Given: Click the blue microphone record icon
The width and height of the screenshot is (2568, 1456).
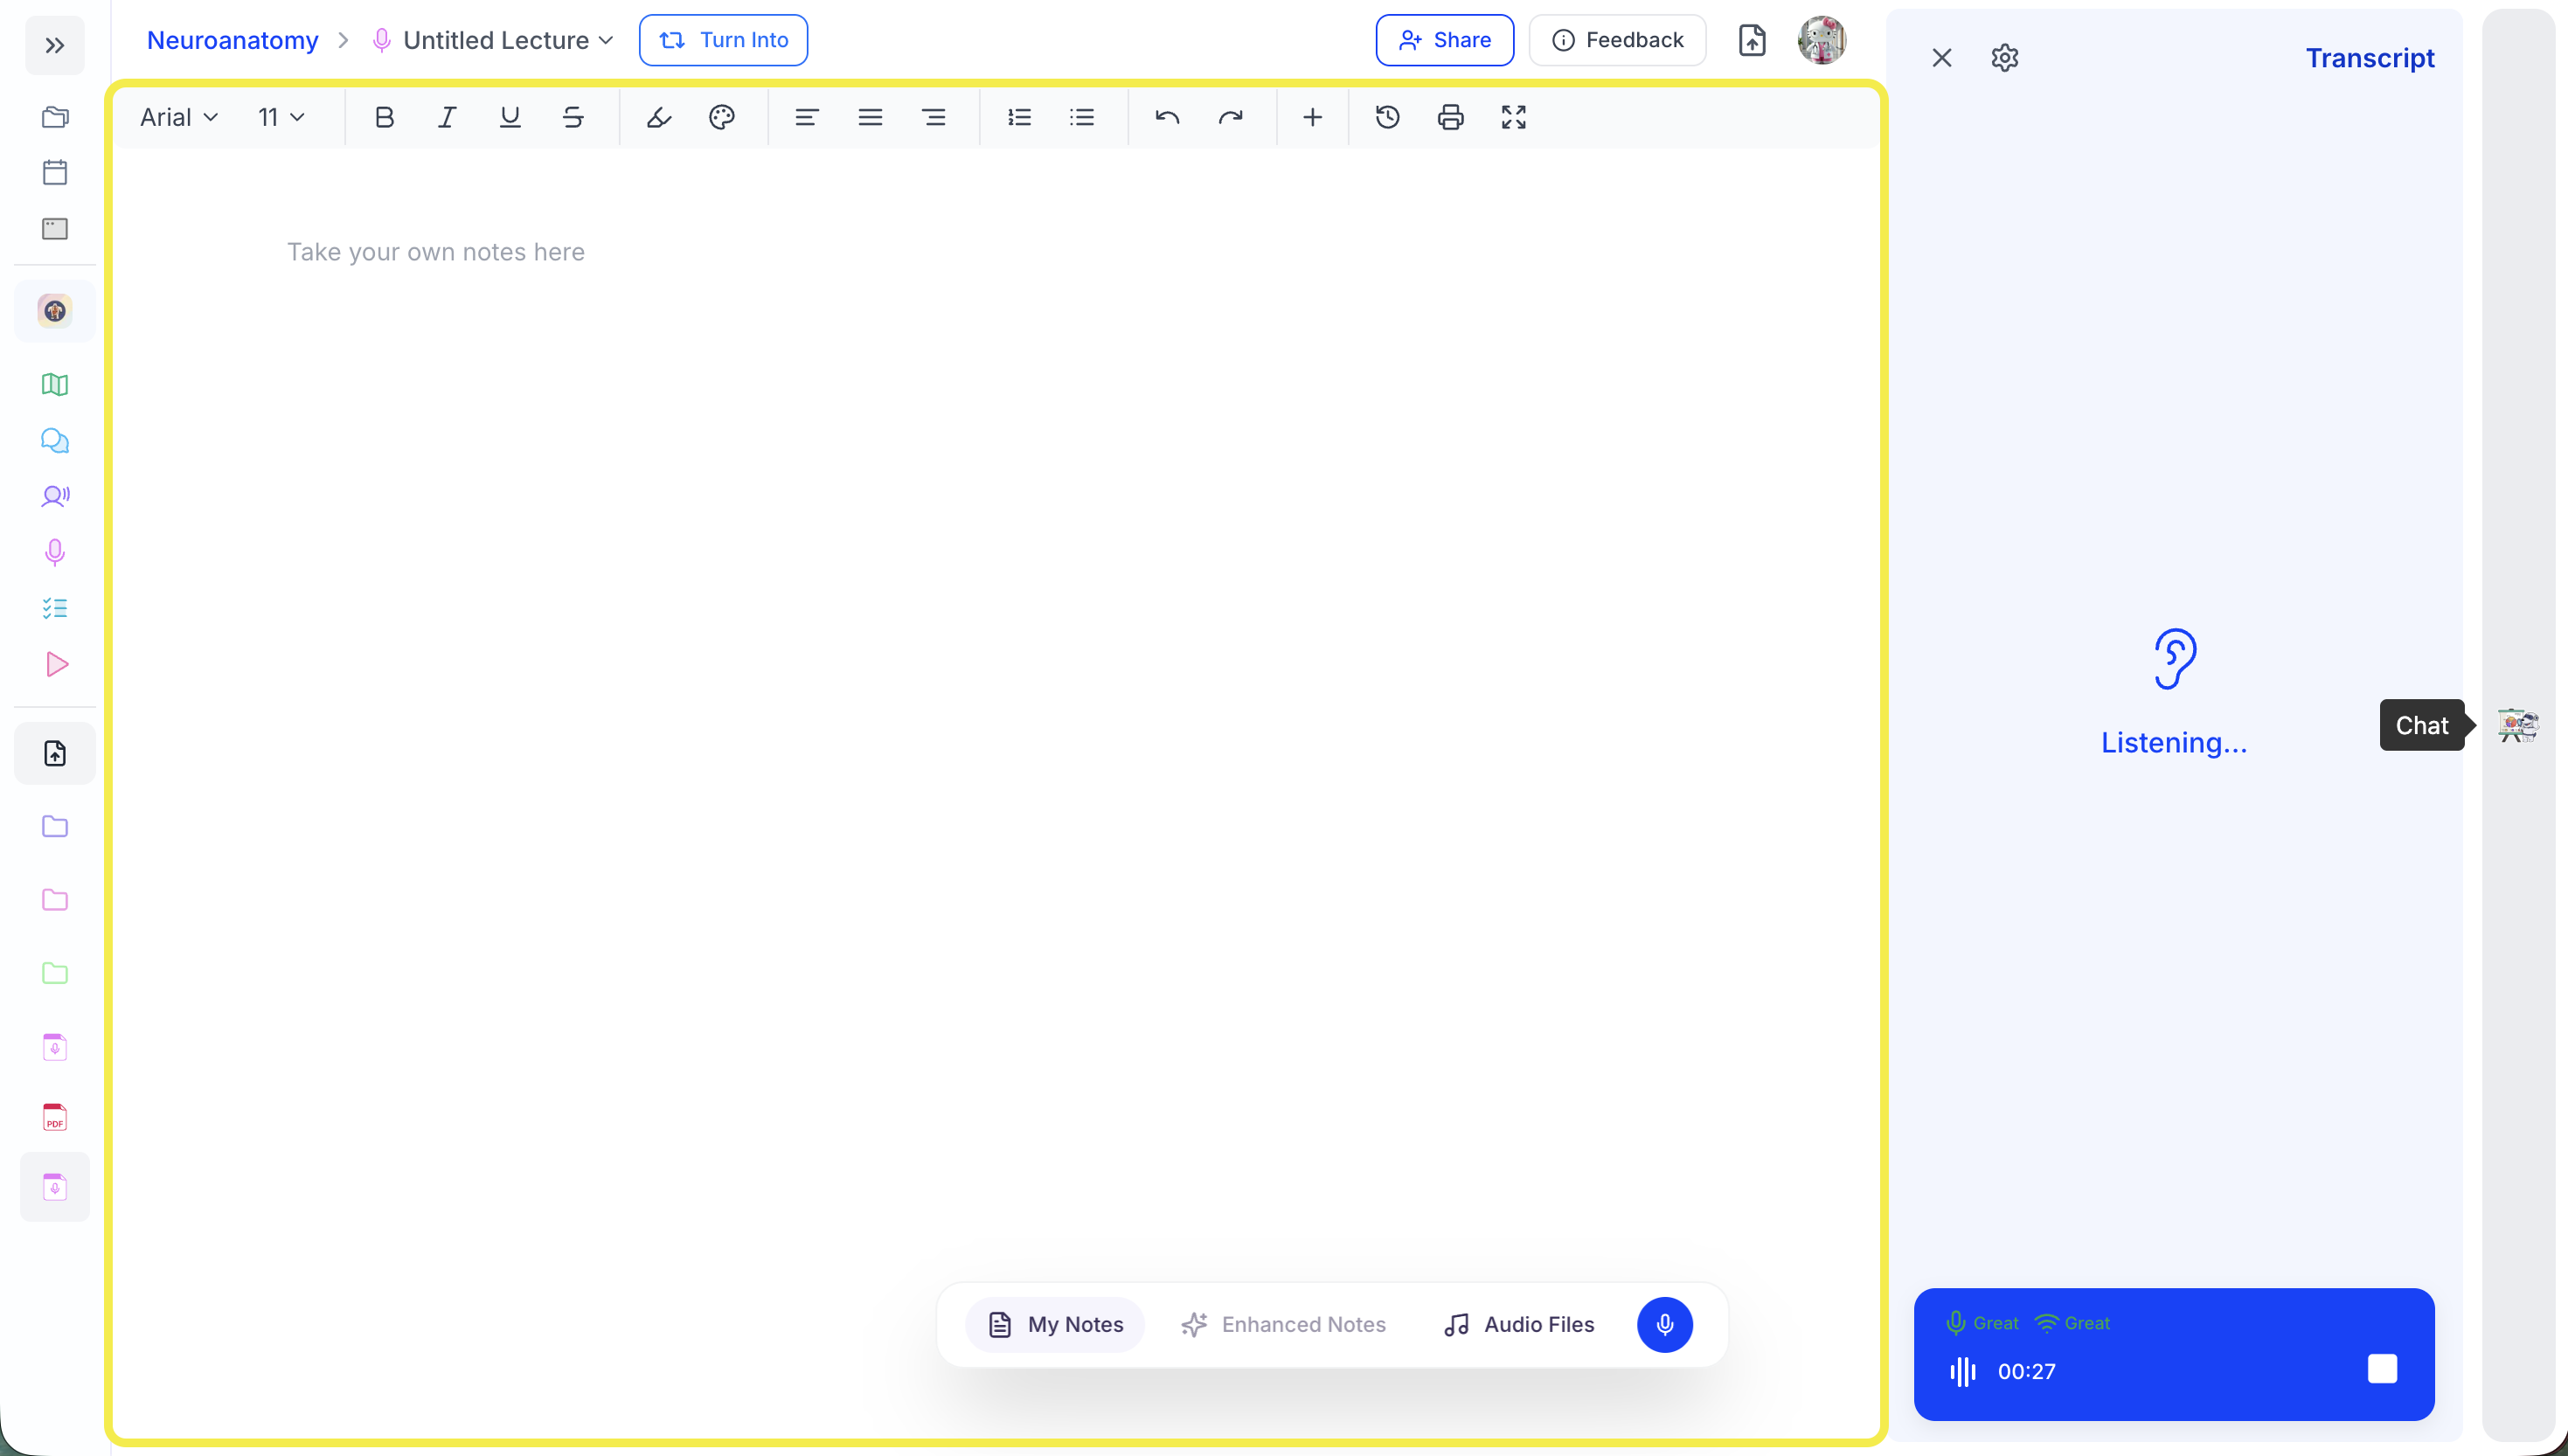Looking at the screenshot, I should 1664,1324.
